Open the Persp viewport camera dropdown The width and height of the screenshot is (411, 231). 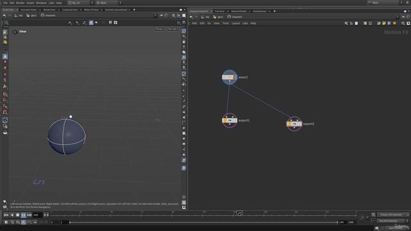[160, 29]
